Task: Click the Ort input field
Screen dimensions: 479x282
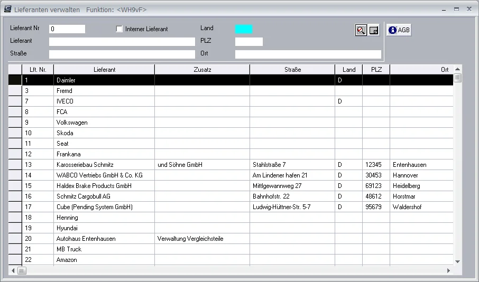Action: click(x=308, y=54)
